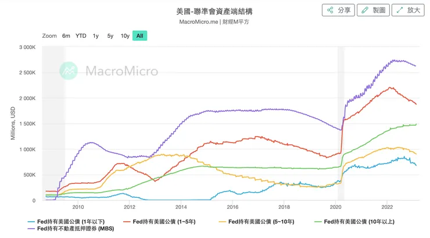This screenshot has width=430, height=238.
Task: Choose the All zoom range
Action: coord(139,36)
